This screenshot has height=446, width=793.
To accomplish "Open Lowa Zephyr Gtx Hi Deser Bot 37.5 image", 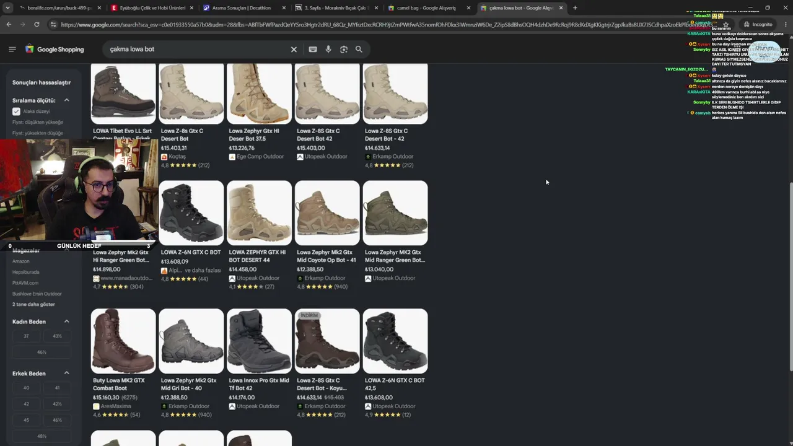I will pyautogui.click(x=259, y=94).
